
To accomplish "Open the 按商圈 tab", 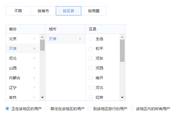I will (94, 11).
